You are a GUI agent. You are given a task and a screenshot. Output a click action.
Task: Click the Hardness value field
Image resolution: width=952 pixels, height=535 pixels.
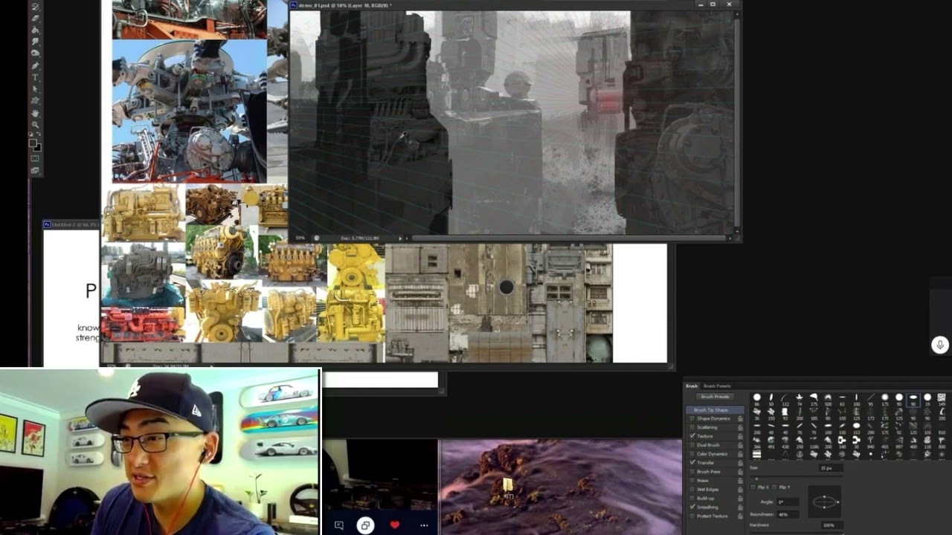click(832, 525)
